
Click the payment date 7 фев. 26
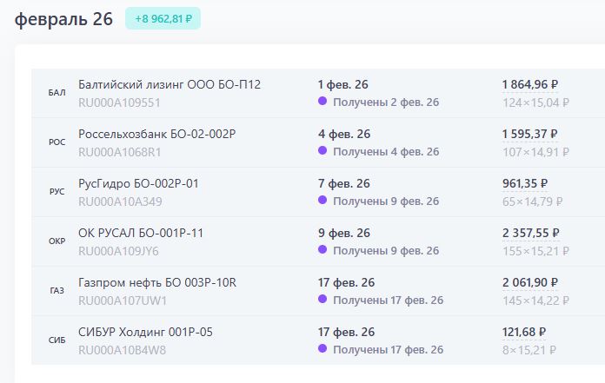(x=343, y=184)
